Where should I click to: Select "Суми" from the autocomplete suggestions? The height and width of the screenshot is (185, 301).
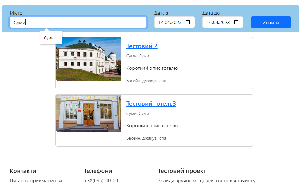point(48,38)
